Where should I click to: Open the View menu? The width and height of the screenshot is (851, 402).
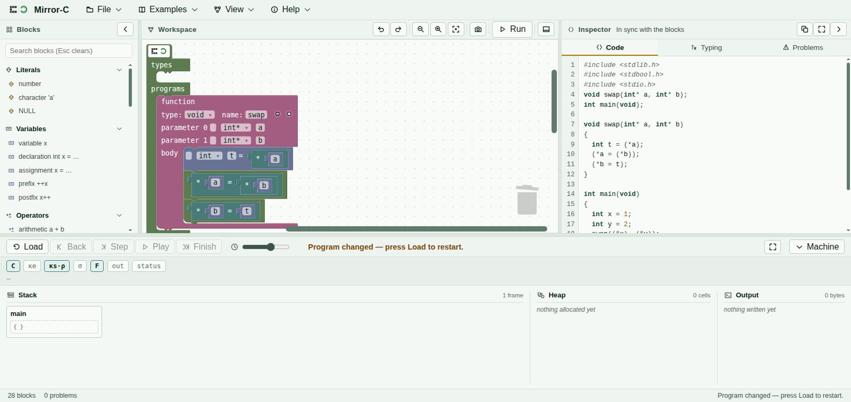click(x=234, y=10)
